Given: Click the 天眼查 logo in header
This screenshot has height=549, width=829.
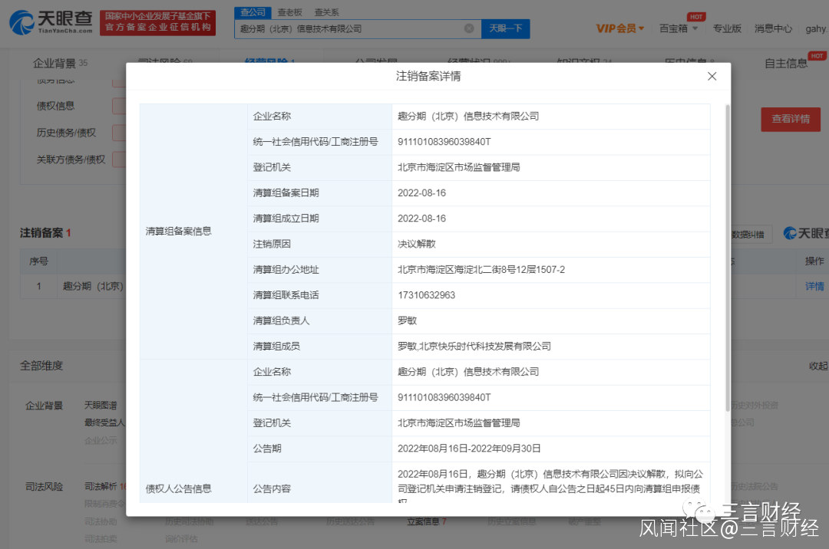Looking at the screenshot, I should click(x=51, y=23).
